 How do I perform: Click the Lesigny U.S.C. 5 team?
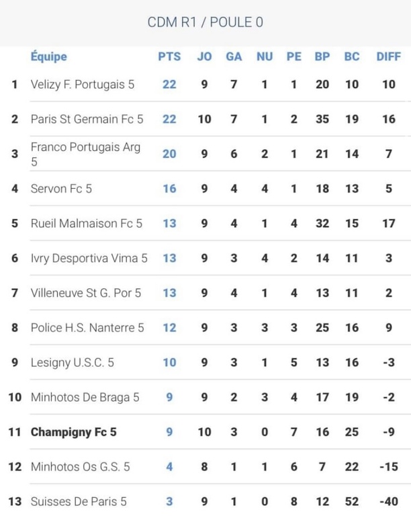(73, 362)
